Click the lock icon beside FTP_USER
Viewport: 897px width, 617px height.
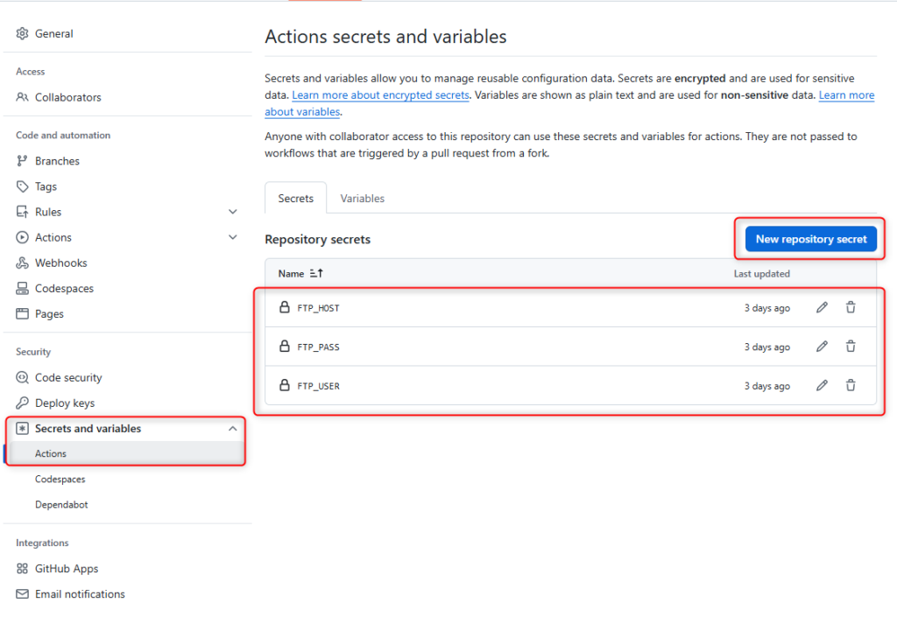point(285,386)
